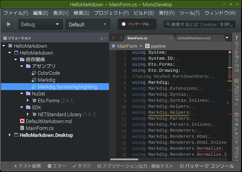Collapse the アセンブリ folder
This screenshot has height=172, width=242.
22,66
